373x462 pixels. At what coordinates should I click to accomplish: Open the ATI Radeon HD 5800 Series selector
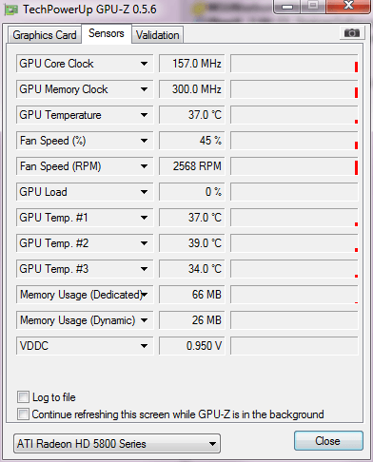point(117,444)
